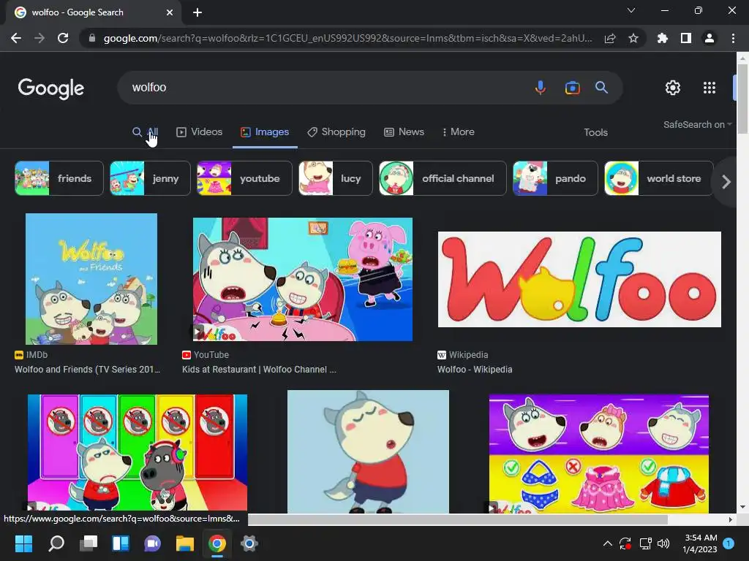The image size is (749, 561).
Task: Select the official channel suggestion chip
Action: 443,178
